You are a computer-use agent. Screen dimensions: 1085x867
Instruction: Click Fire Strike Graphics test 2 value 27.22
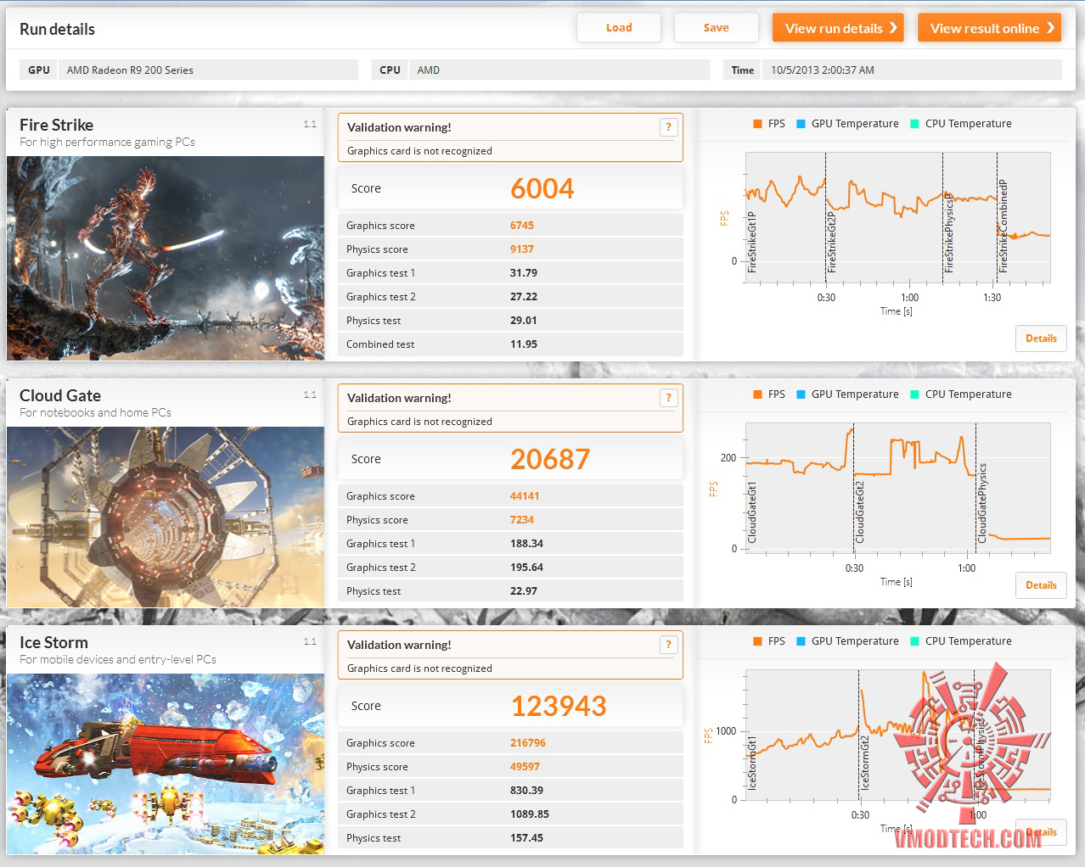(x=524, y=297)
